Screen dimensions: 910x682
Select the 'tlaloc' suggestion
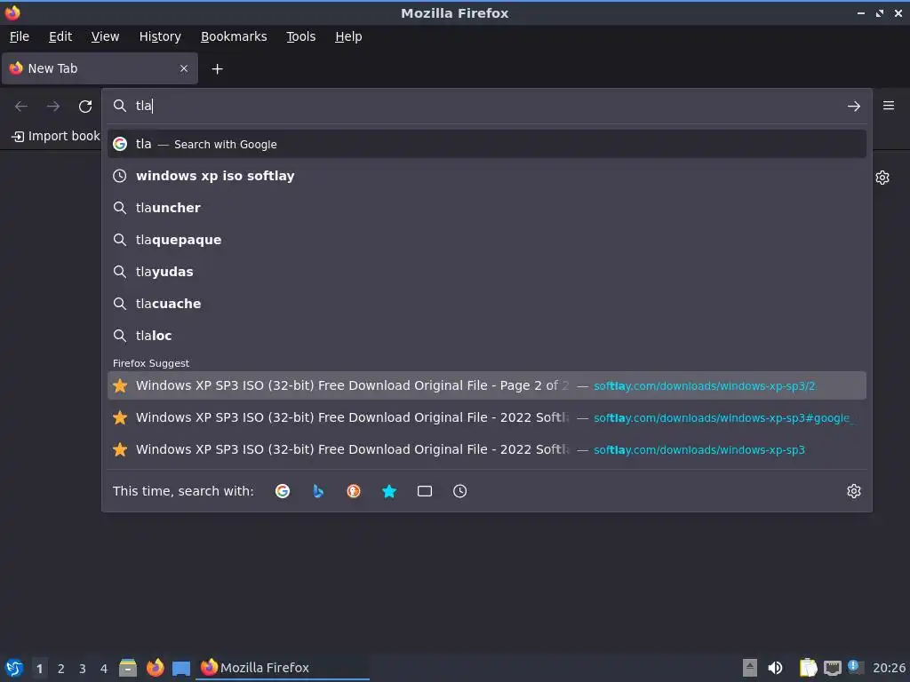pyautogui.click(x=487, y=335)
